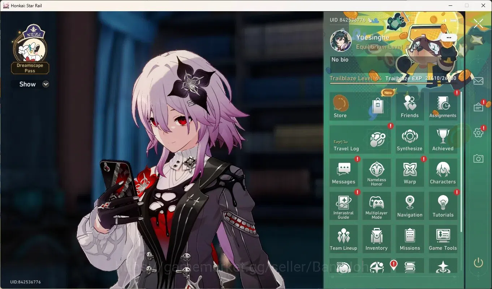This screenshot has height=289, width=492.
Task: Open the Navigation map
Action: (410, 206)
